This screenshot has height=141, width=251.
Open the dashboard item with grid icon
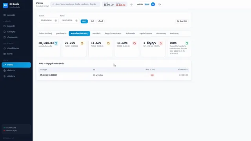16,15
